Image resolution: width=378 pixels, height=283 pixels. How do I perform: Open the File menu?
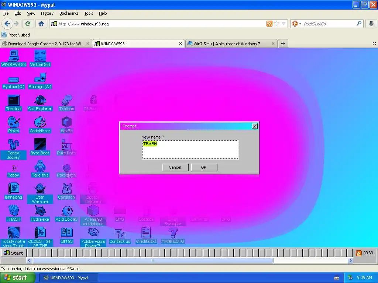pos(6,13)
